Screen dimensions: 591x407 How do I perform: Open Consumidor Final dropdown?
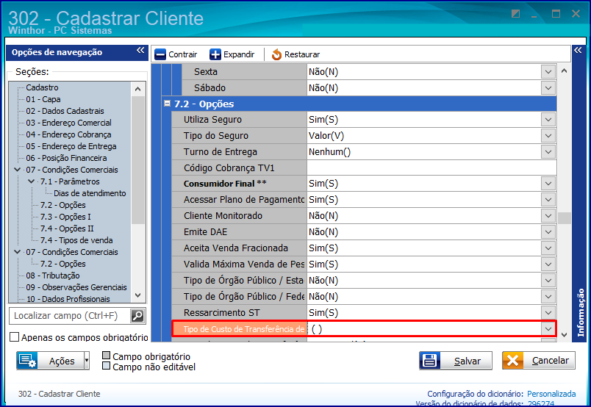[548, 184]
